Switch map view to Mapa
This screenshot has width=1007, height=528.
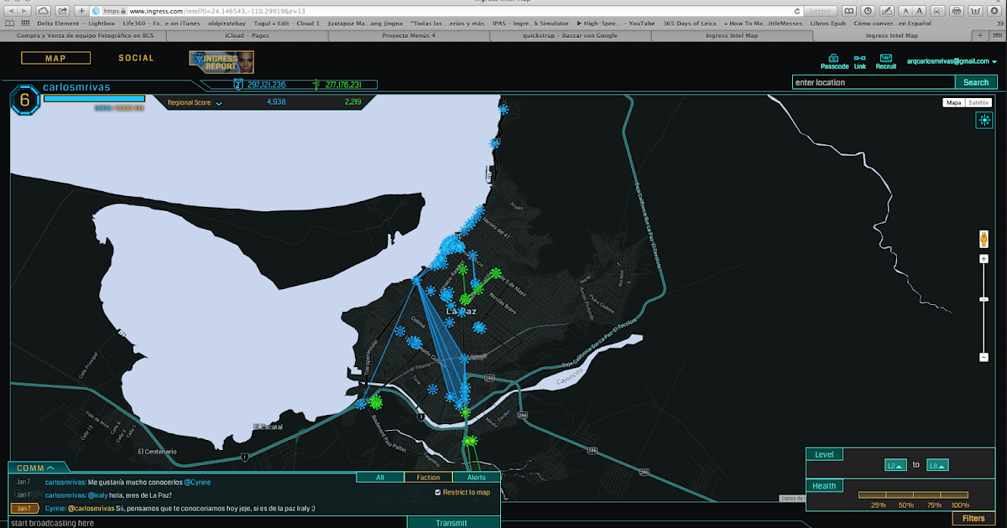pos(954,102)
